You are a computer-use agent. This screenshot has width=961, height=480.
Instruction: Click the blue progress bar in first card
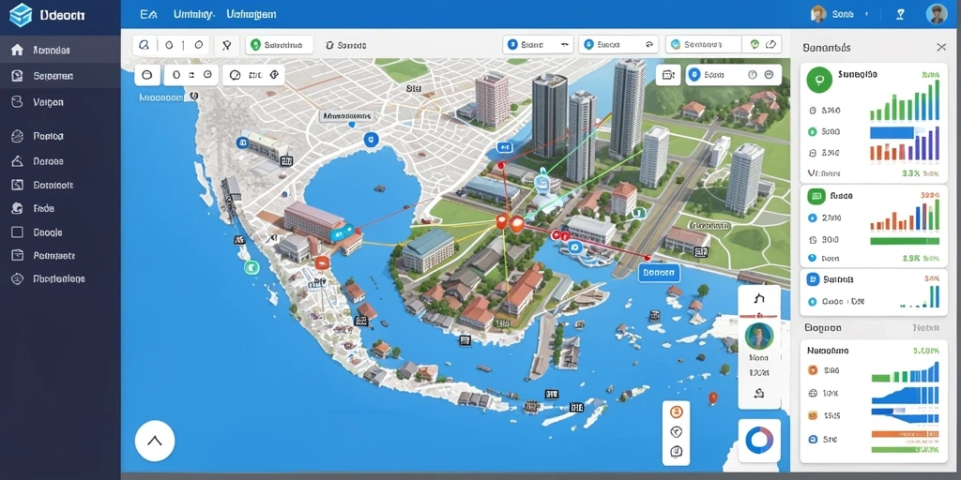(x=892, y=132)
